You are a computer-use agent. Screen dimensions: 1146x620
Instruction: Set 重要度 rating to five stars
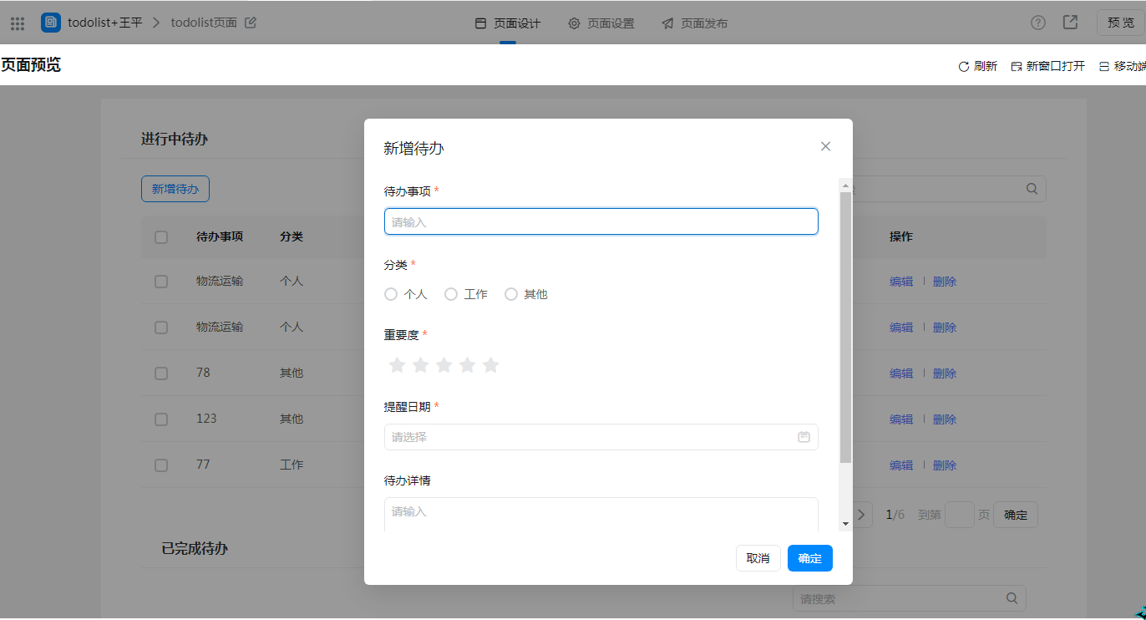(x=491, y=365)
